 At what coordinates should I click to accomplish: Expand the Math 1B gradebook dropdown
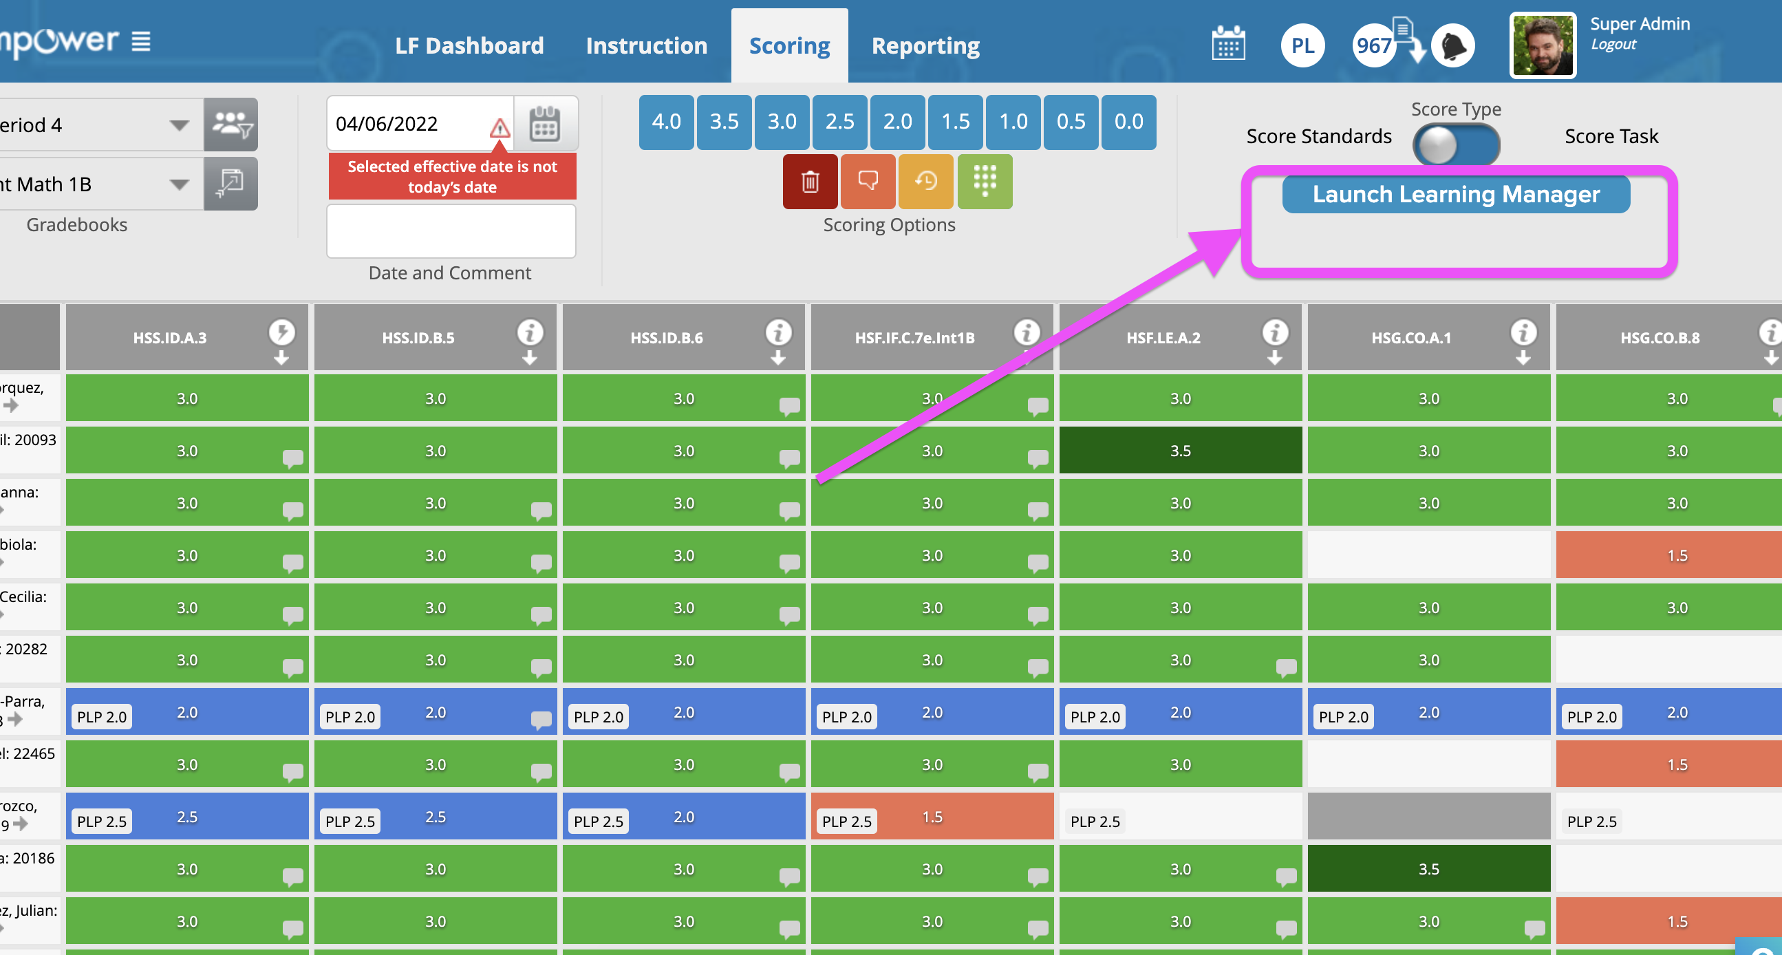pyautogui.click(x=179, y=184)
